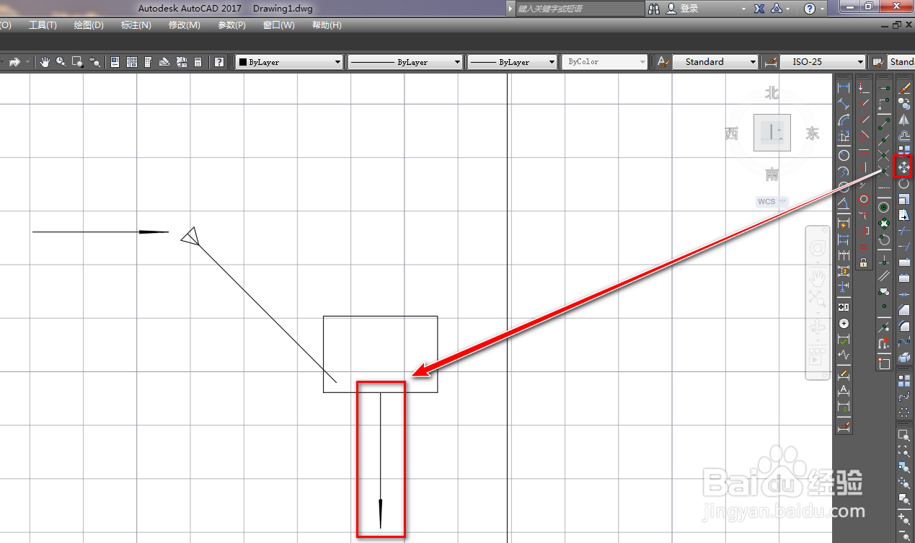Viewport: 915px width, 543px height.
Task: Open the 窗口(W) menu
Action: click(x=278, y=25)
